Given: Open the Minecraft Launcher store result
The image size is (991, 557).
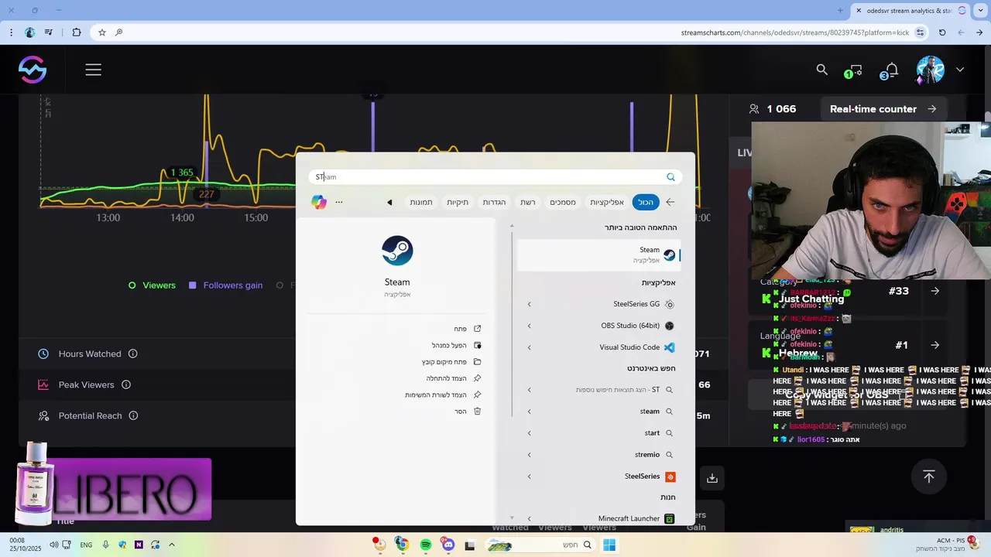Looking at the screenshot, I should (598, 519).
